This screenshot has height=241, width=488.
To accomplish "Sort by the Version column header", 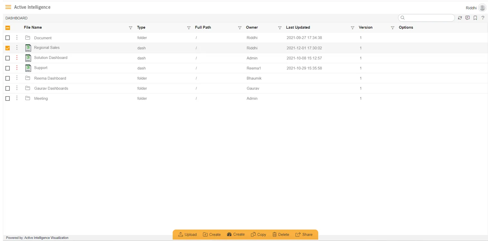I will coord(365,27).
